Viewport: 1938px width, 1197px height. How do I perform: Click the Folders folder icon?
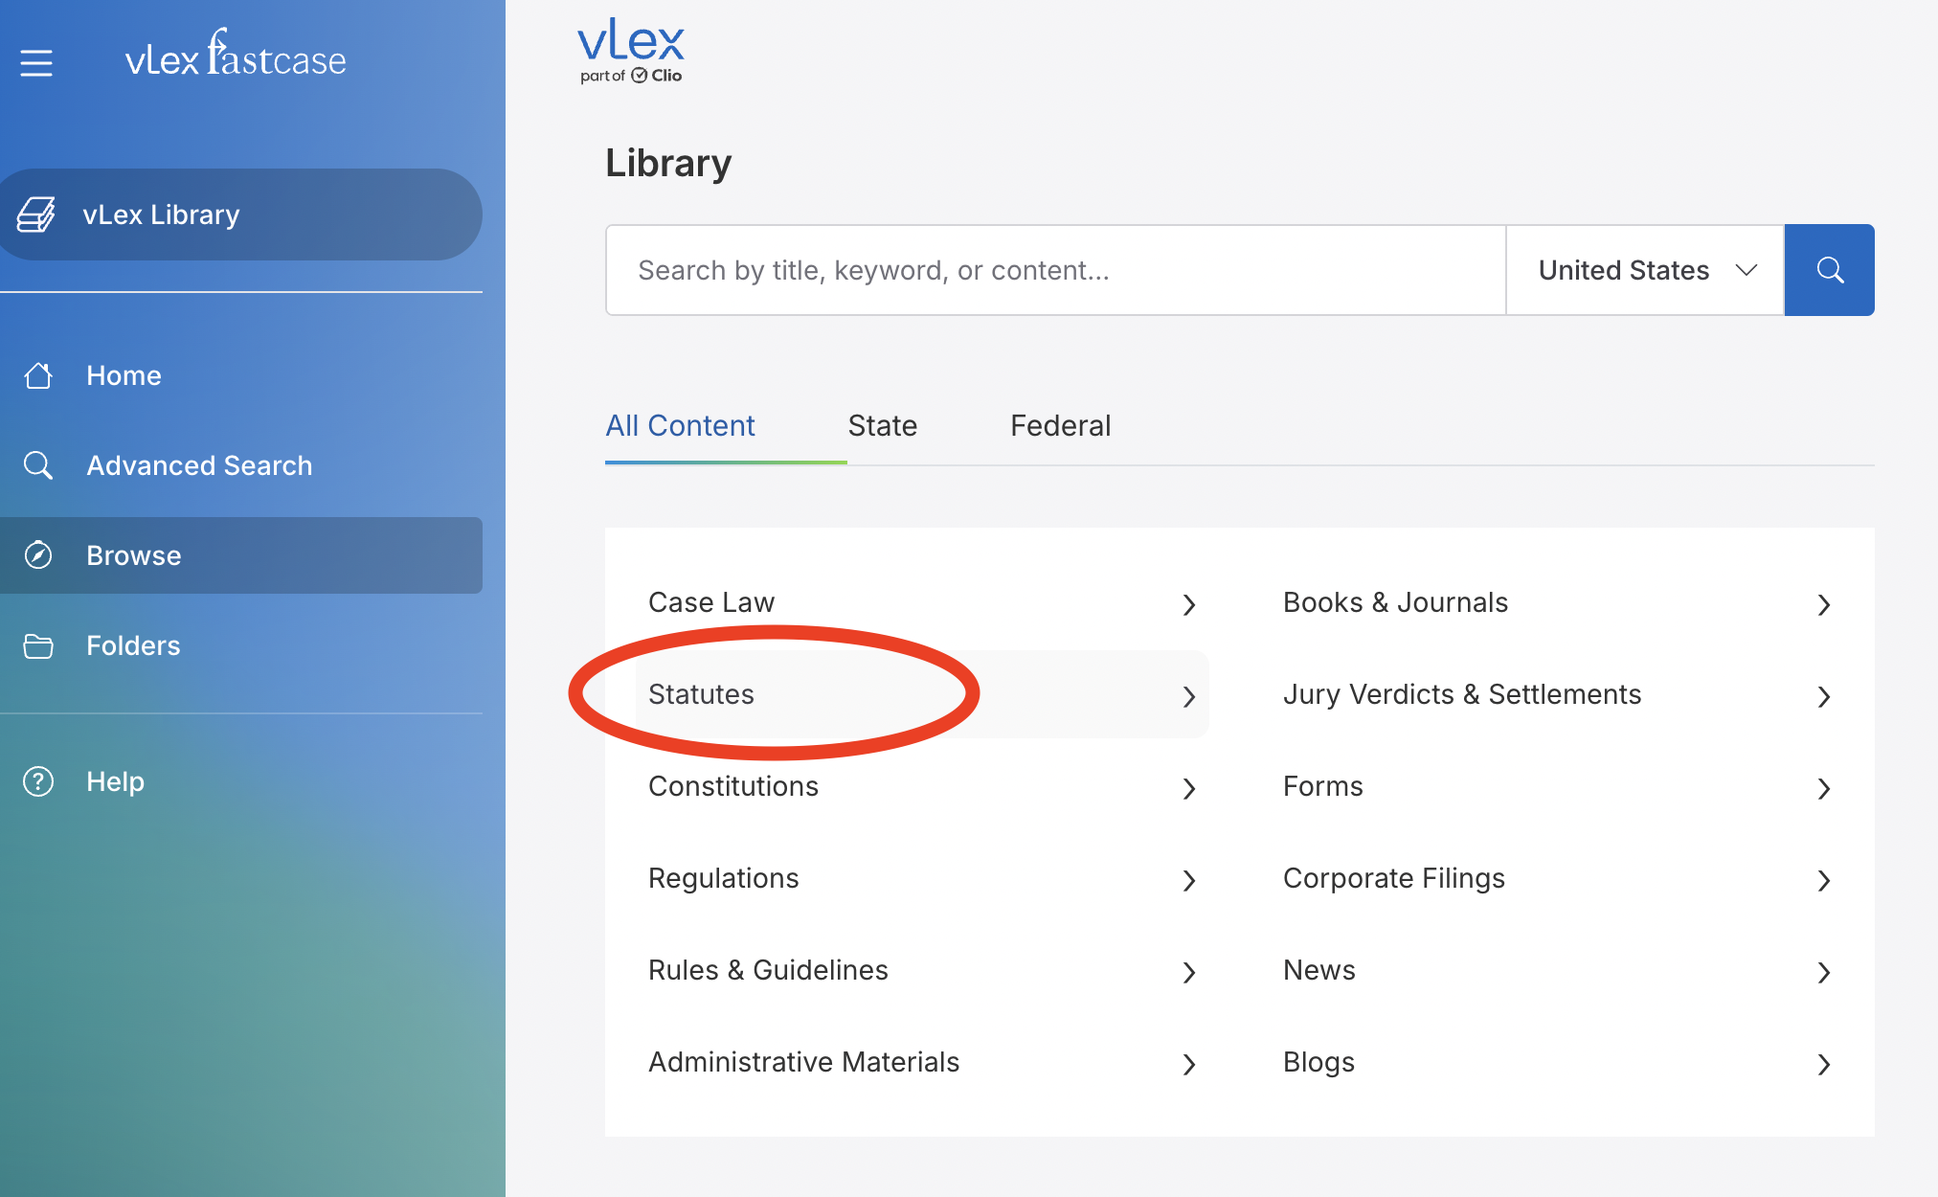[38, 645]
